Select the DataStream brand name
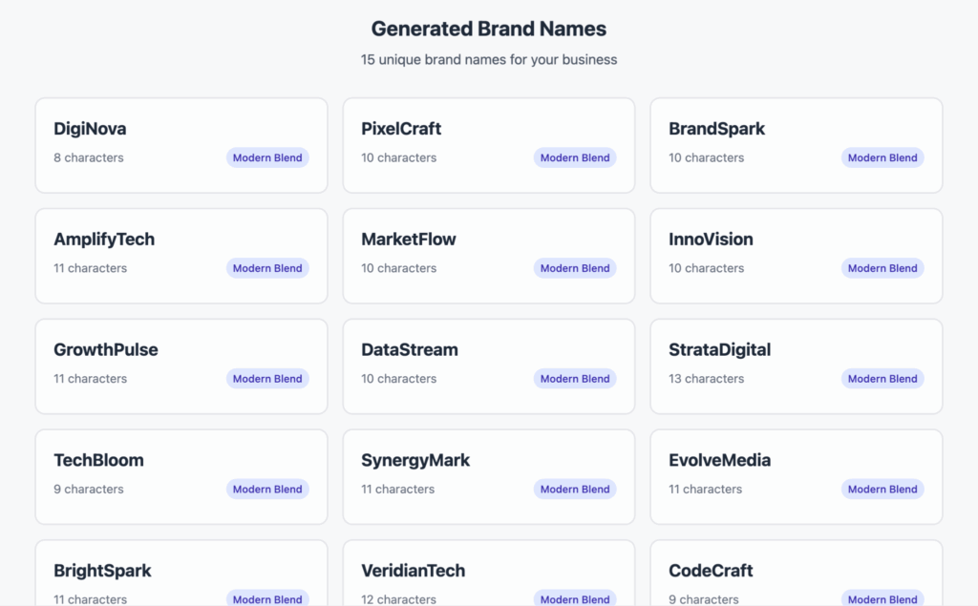The height and width of the screenshot is (606, 978). [410, 350]
